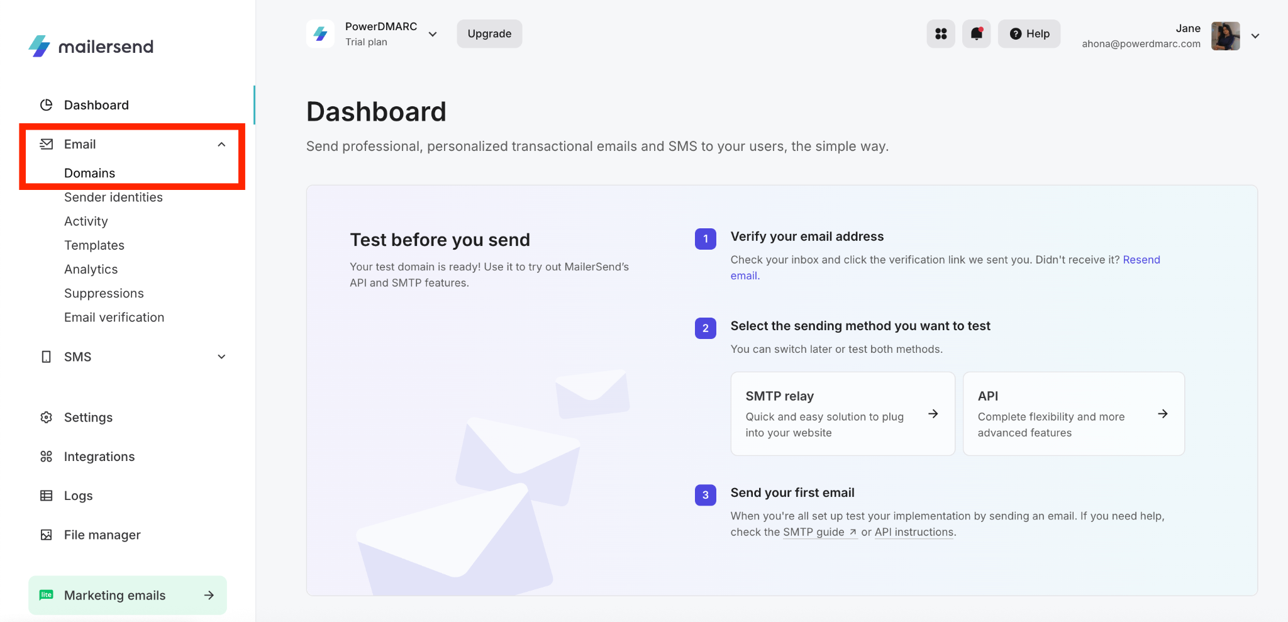Open Marketing emails link
Viewport: 1288px width, 622px height.
(x=128, y=595)
